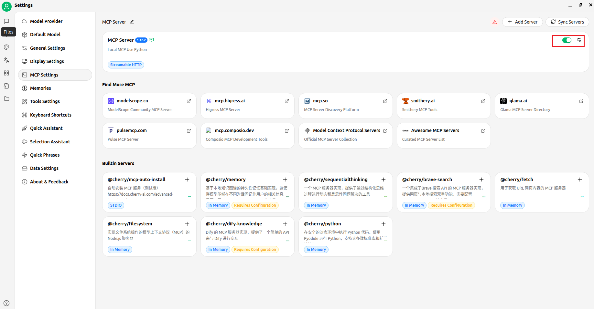
Task: Click the Local MCP Use Python description
Action: pos(127,50)
